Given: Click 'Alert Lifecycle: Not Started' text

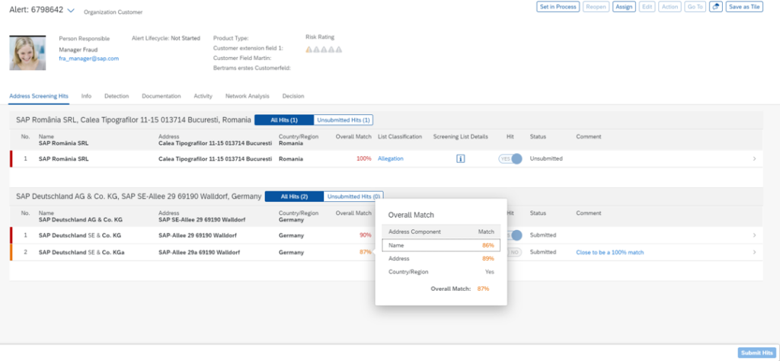Looking at the screenshot, I should tap(165, 38).
